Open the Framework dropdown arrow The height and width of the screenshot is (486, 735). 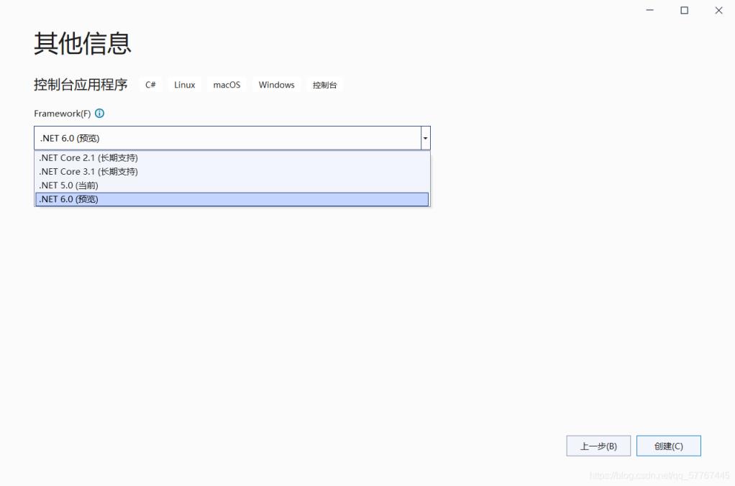pos(425,138)
